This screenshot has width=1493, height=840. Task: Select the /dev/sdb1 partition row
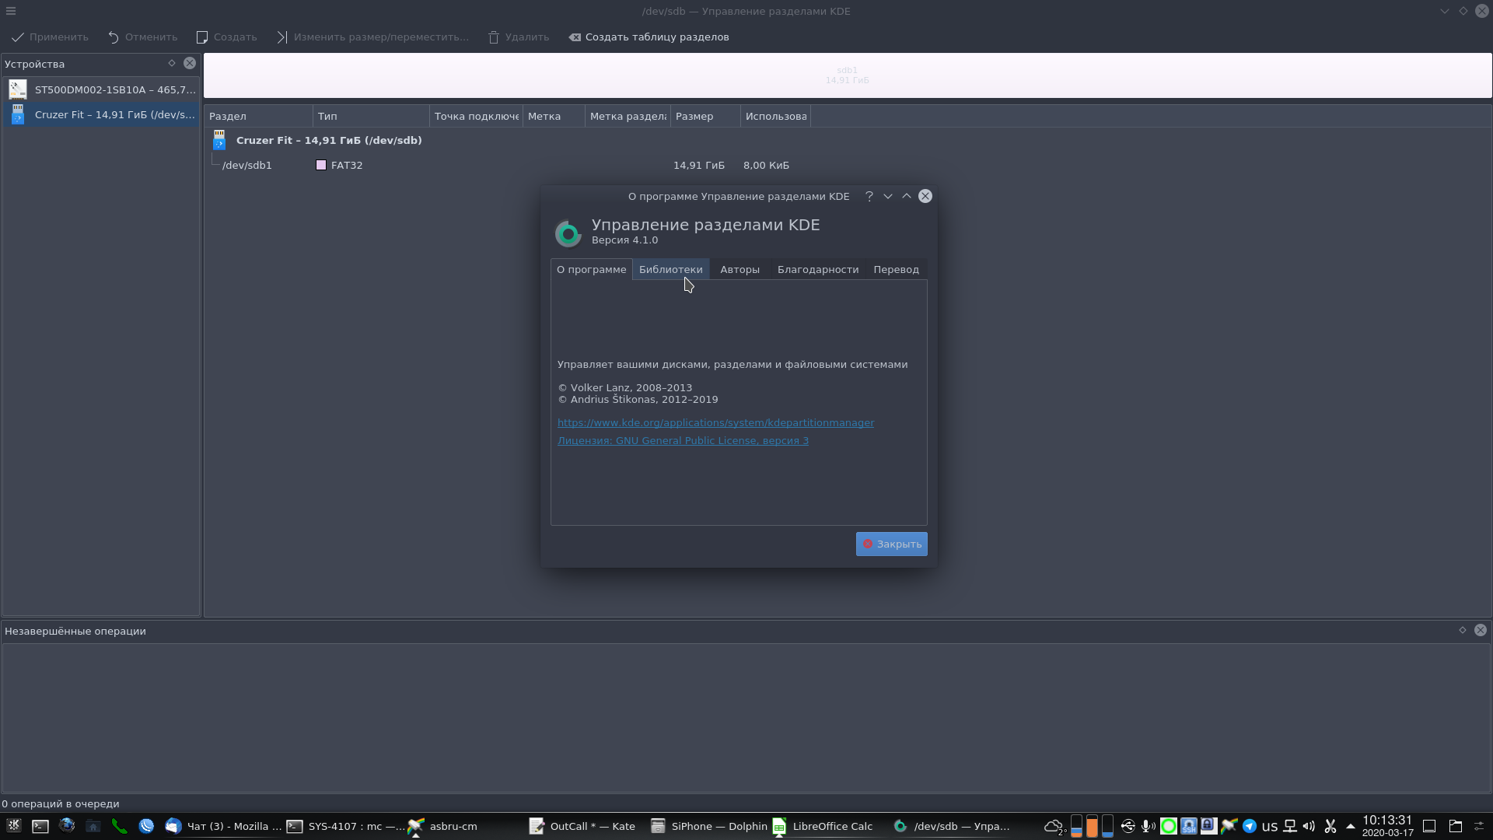(848, 165)
